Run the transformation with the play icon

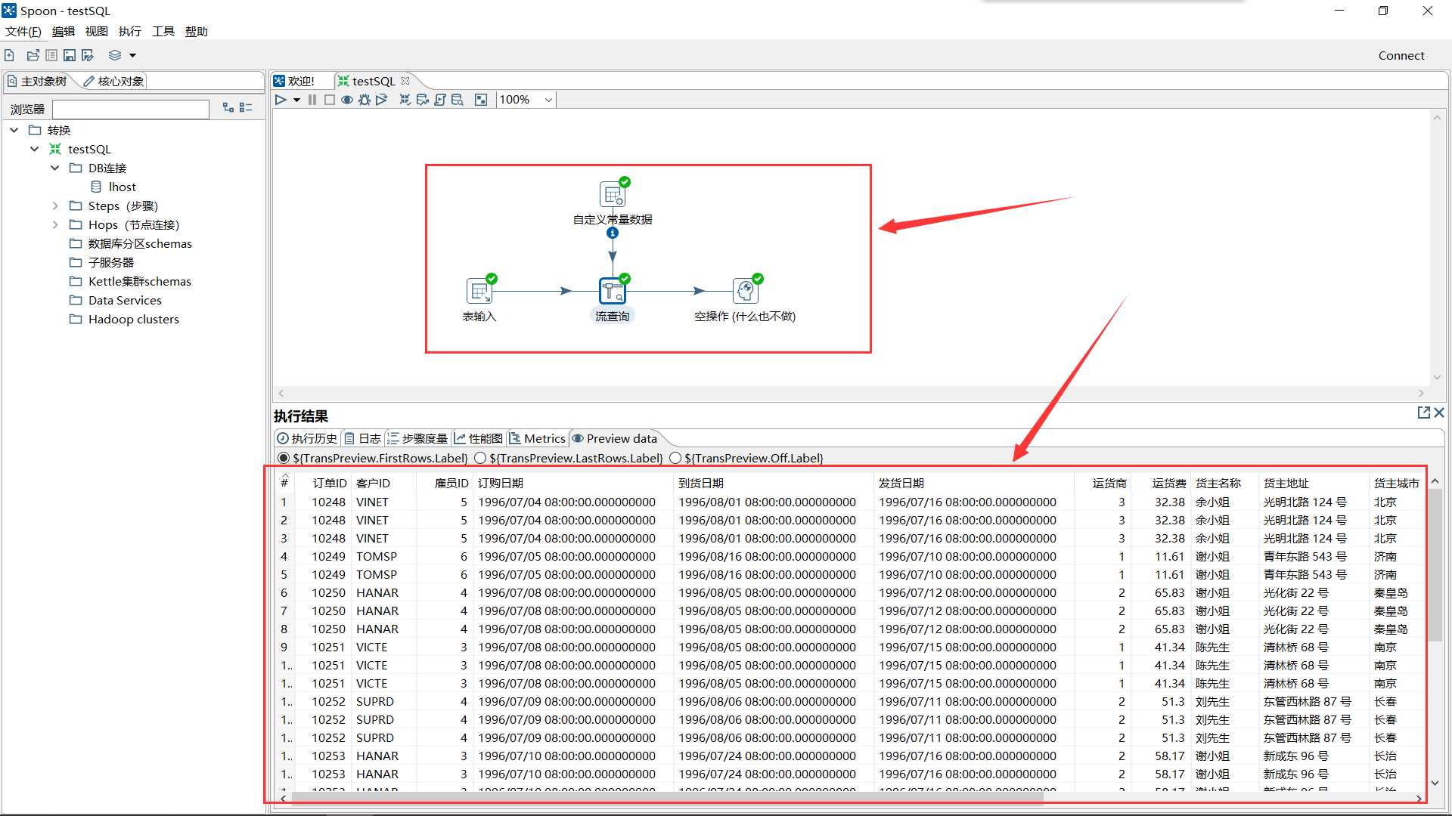coord(281,100)
